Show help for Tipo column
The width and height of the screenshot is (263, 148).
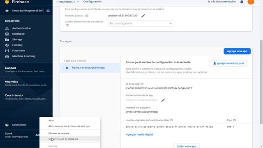coord(235,120)
